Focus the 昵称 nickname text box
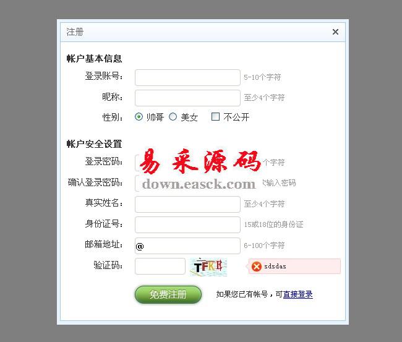The image size is (402, 342). [x=187, y=98]
